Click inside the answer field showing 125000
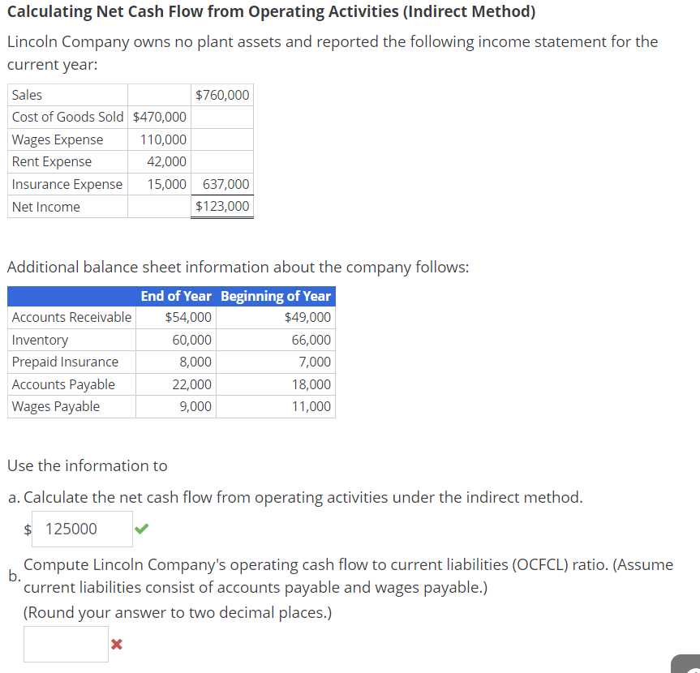Image resolution: width=700 pixels, height=673 pixels. (80, 529)
